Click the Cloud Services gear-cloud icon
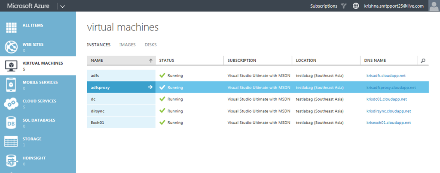 point(11,104)
